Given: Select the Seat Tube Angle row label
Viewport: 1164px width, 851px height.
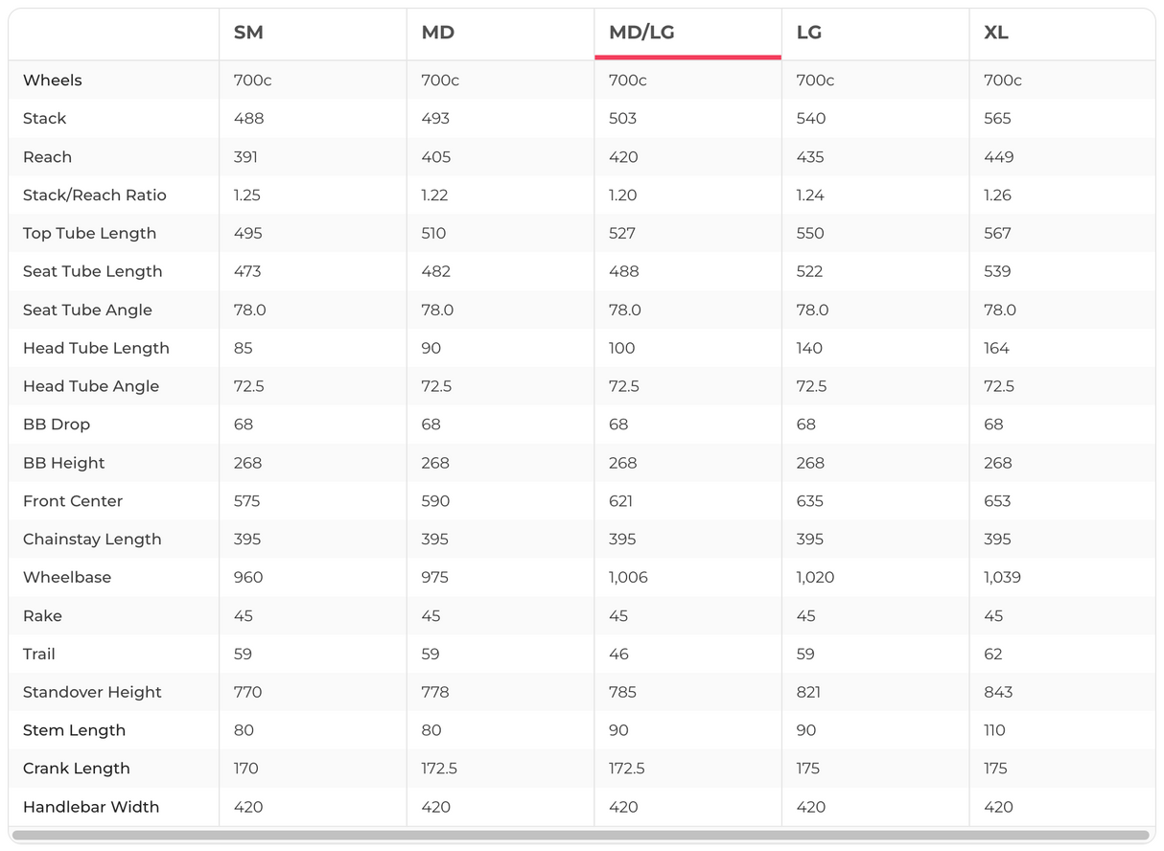Looking at the screenshot, I should (x=87, y=310).
